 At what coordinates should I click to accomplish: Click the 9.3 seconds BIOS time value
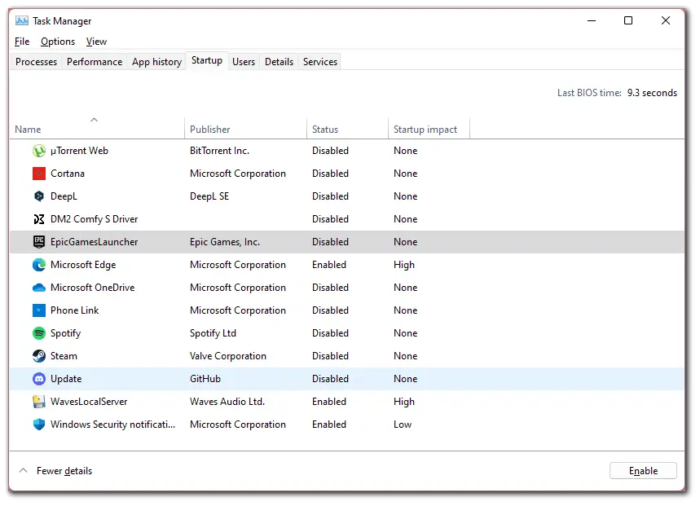[652, 93]
